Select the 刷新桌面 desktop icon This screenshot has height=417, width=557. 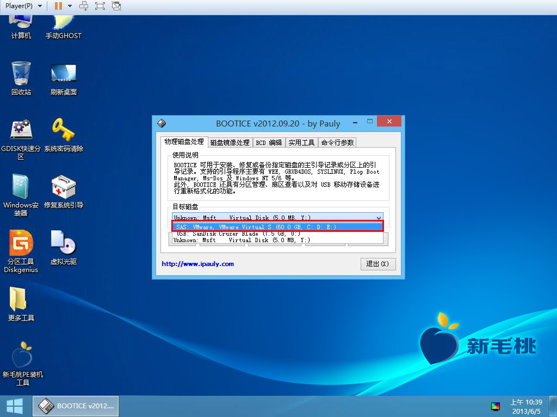point(64,79)
